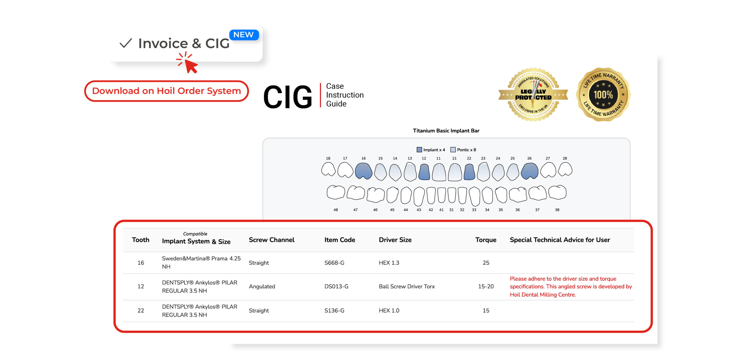Click item code DS013-G
748x351 pixels.
tap(336, 286)
